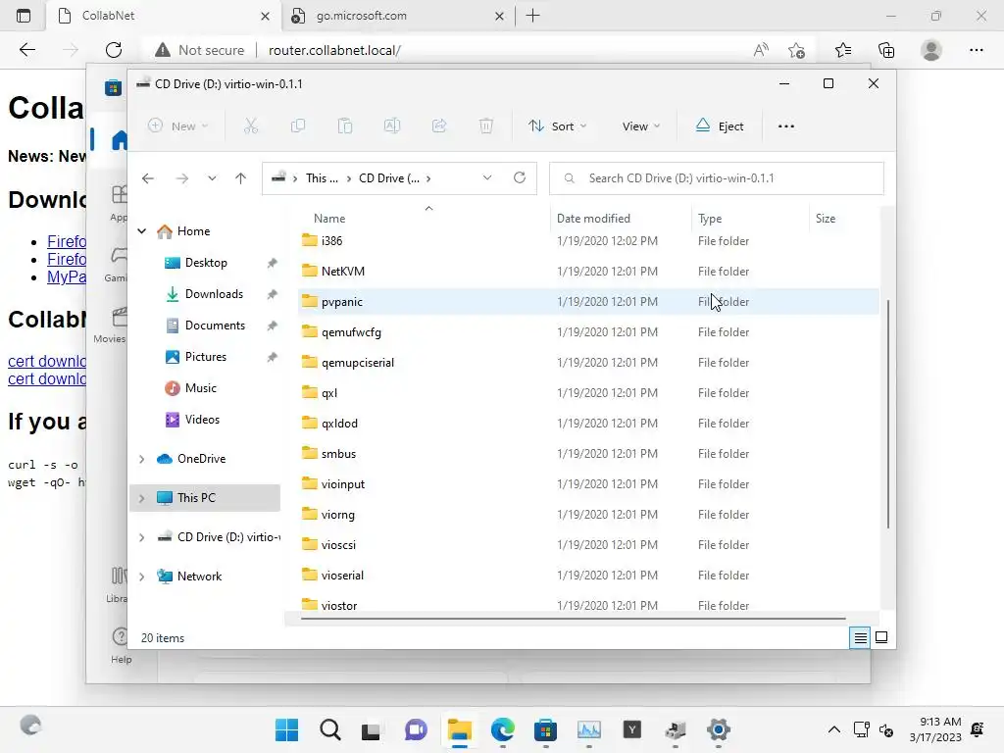
Task: Collapse the Home tree node
Action: 141,231
